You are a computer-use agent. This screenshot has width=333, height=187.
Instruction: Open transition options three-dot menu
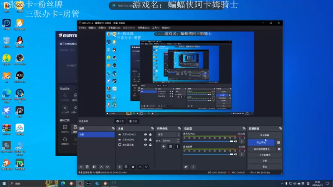pyautogui.click(x=177, y=147)
